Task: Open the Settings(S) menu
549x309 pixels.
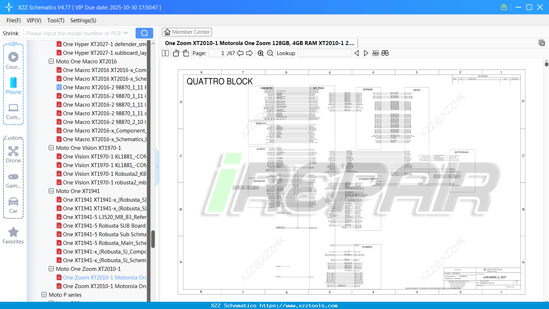Action: (x=83, y=21)
